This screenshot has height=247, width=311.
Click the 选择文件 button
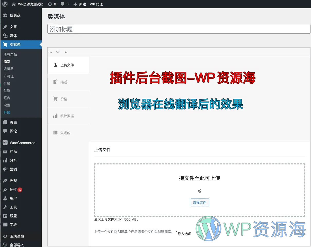[x=200, y=203]
